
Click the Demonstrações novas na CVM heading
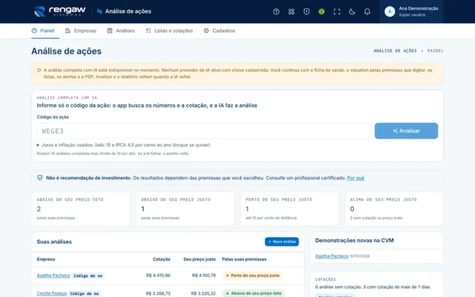pos(354,241)
